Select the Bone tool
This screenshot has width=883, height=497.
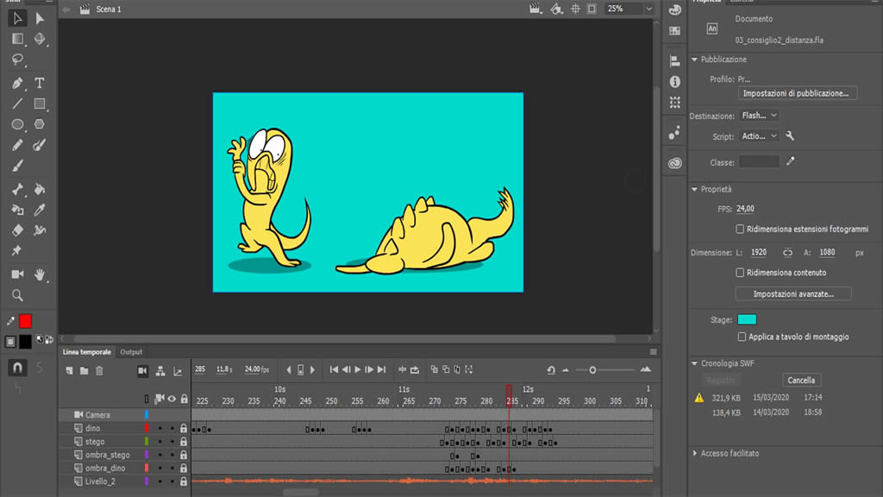(17, 189)
